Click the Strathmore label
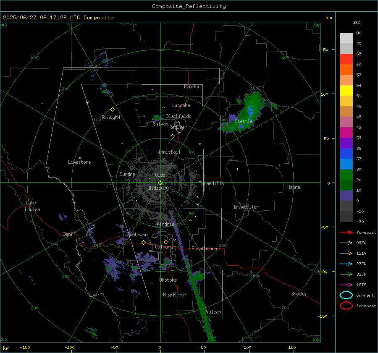Viewport: 378px width, 353px height. click(x=204, y=248)
